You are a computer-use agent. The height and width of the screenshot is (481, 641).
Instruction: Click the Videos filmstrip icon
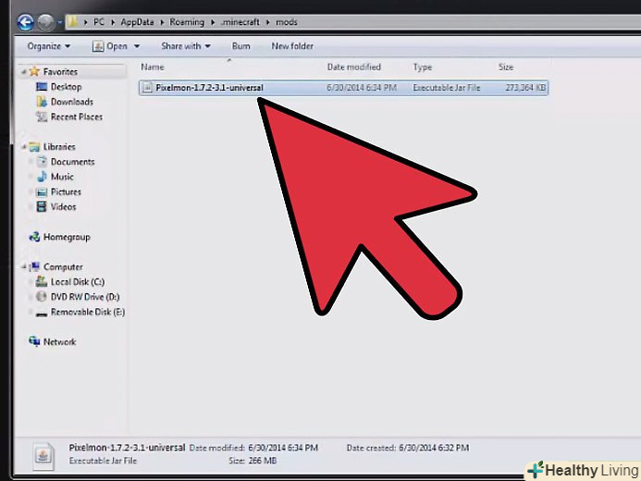click(42, 207)
